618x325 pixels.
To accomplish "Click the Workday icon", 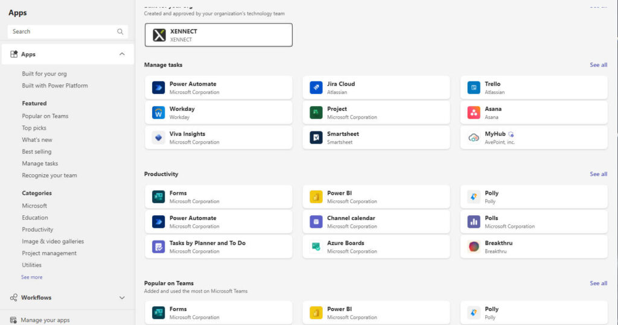I will [x=159, y=113].
